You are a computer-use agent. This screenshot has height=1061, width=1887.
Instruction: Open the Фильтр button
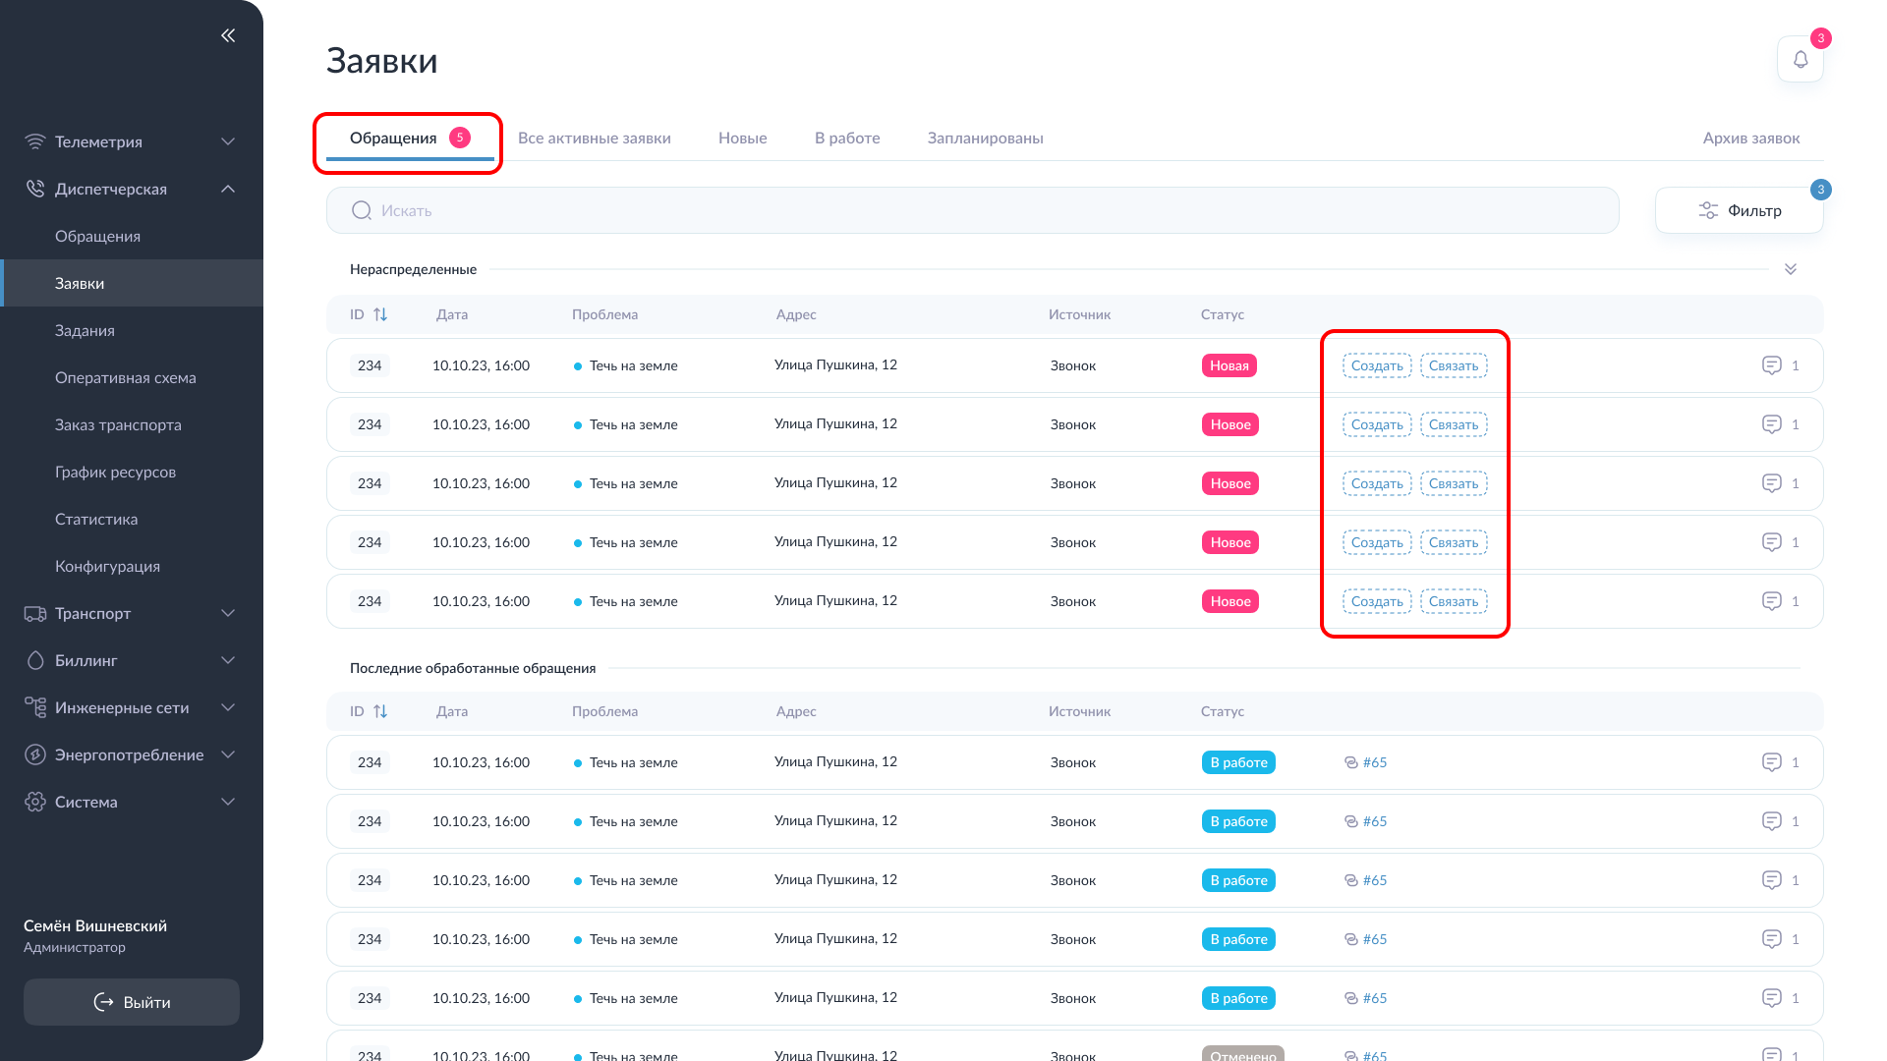tap(1739, 210)
